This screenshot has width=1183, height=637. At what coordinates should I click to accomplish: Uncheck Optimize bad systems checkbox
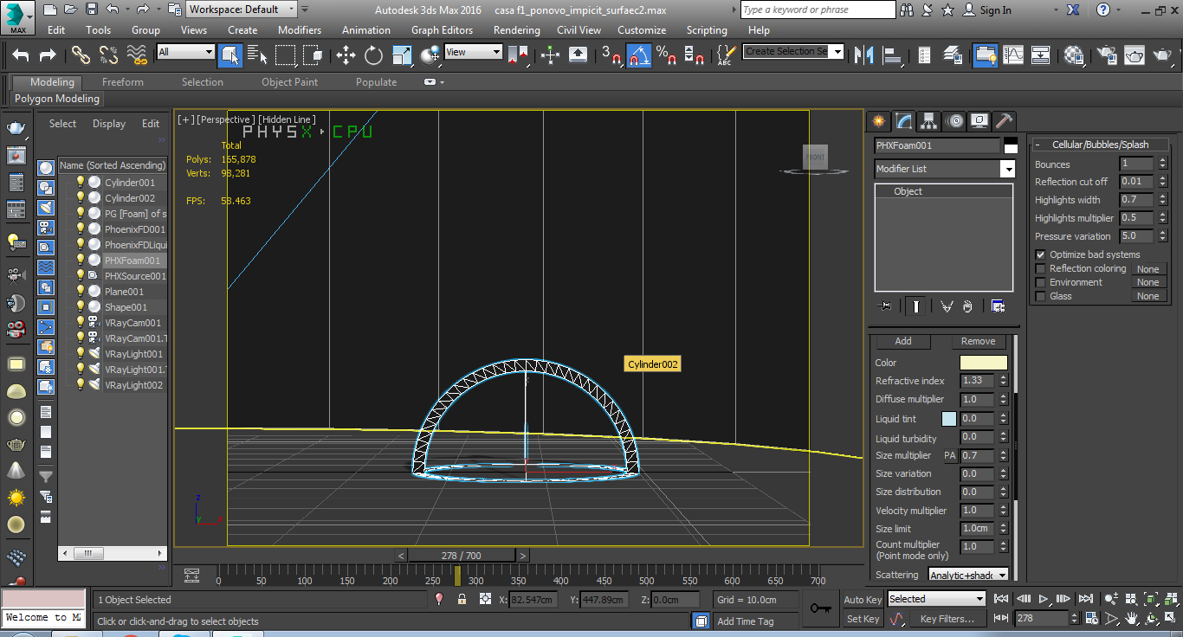1040,254
